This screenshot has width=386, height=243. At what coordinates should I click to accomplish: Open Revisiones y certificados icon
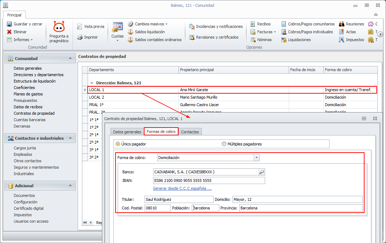[191, 38]
